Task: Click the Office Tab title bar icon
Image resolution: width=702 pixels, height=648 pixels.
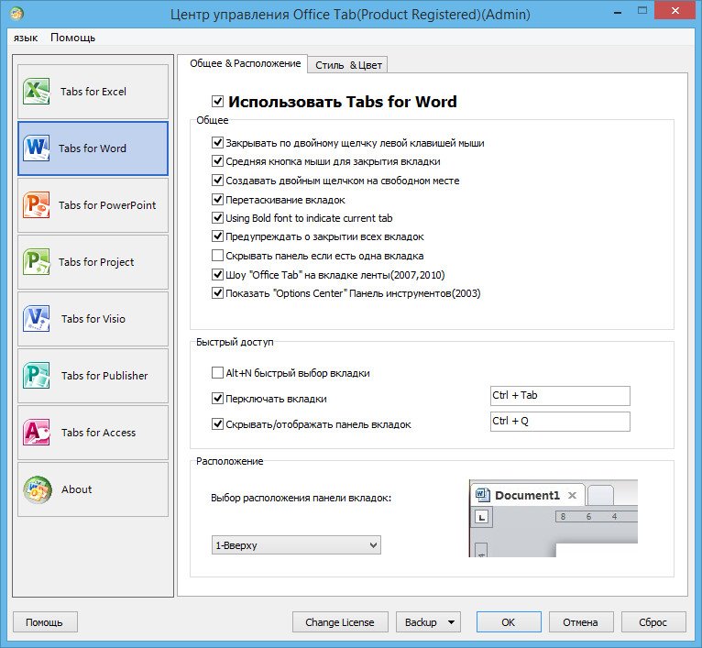Action: point(16,14)
